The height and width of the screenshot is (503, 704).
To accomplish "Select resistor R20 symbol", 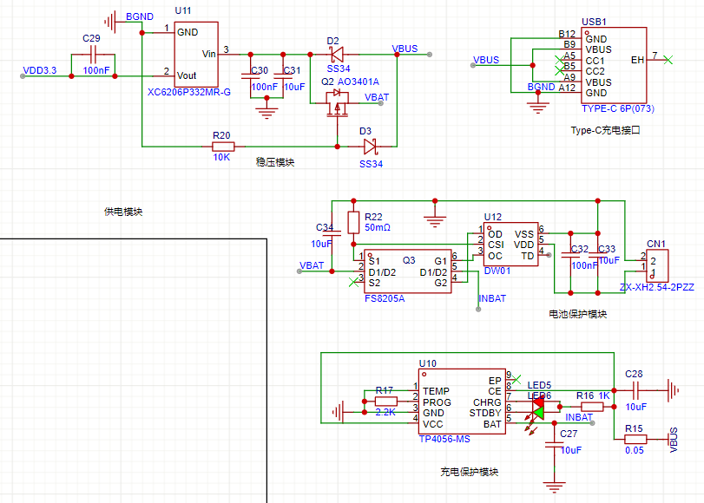I will click(223, 147).
